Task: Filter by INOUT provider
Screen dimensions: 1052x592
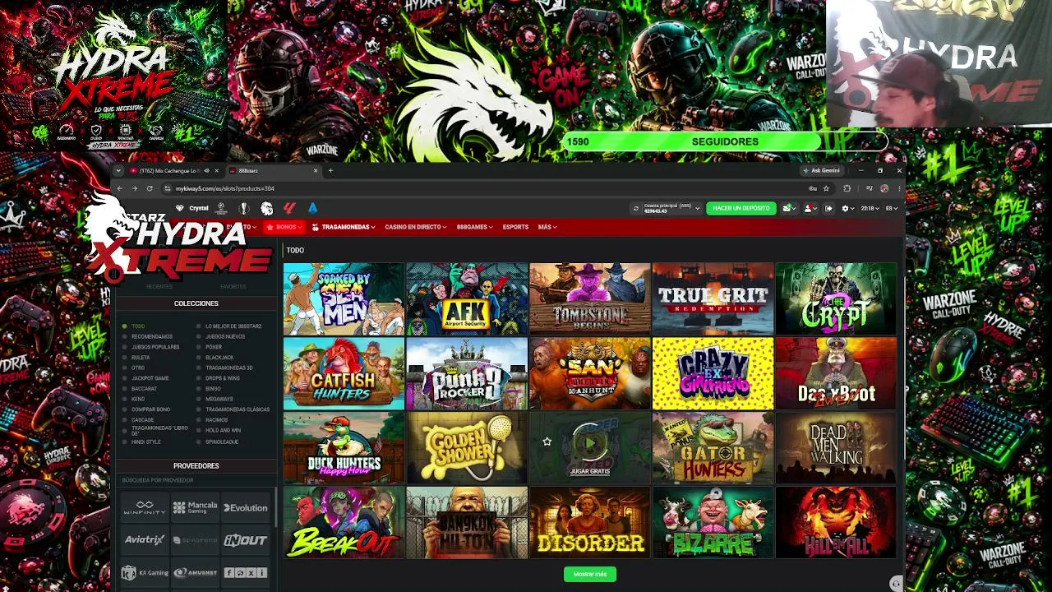Action: pyautogui.click(x=246, y=540)
